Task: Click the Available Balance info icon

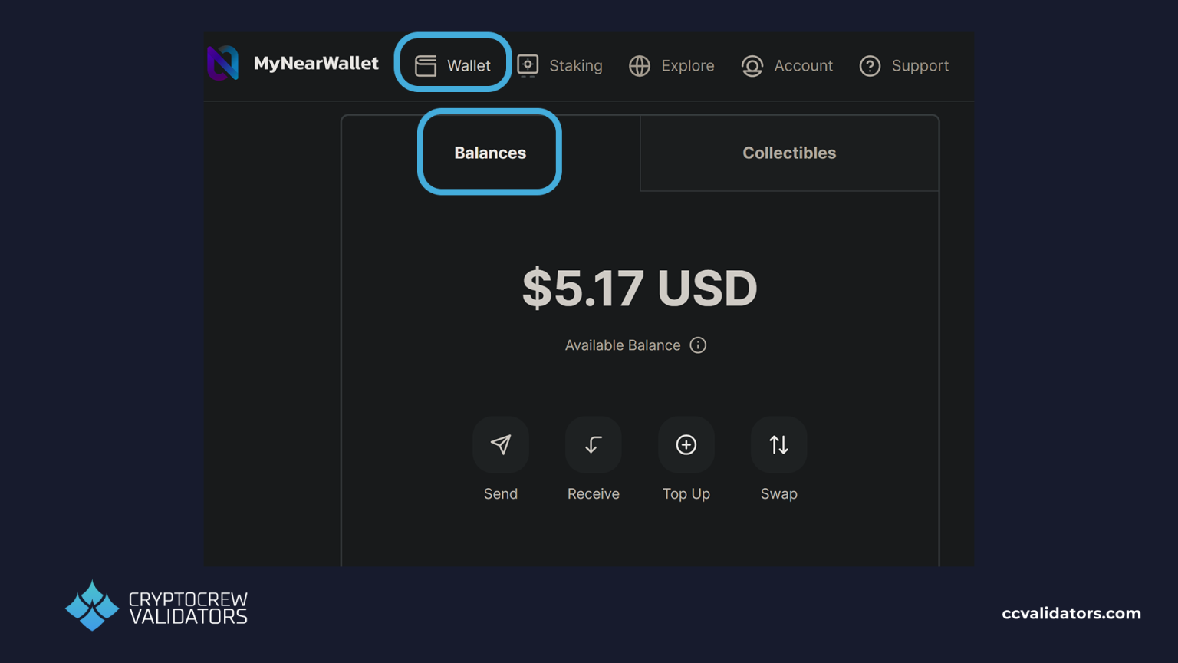Action: click(698, 345)
